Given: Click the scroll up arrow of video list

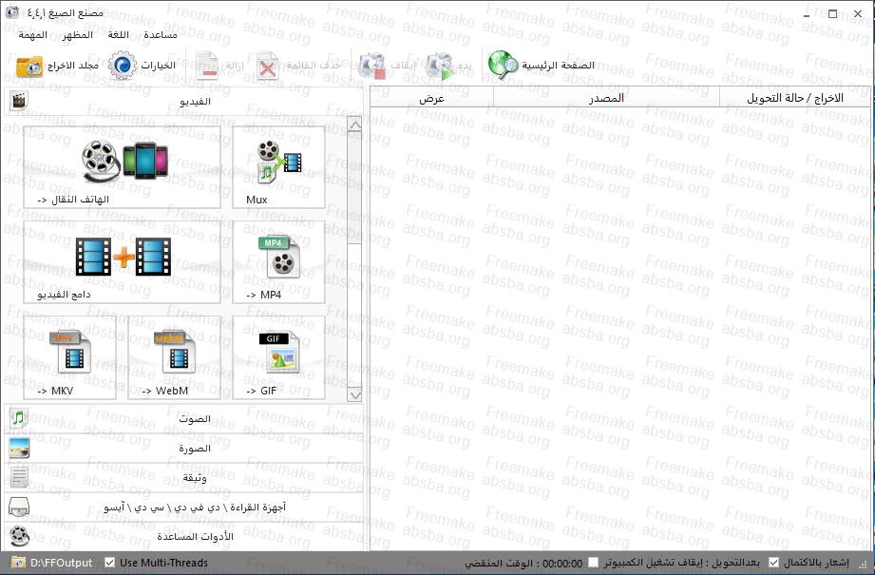Looking at the screenshot, I should [354, 125].
